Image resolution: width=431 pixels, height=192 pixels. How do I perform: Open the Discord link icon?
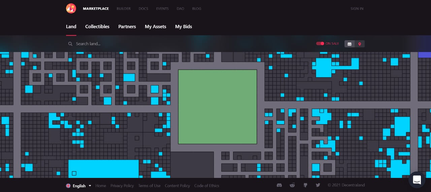point(279,185)
